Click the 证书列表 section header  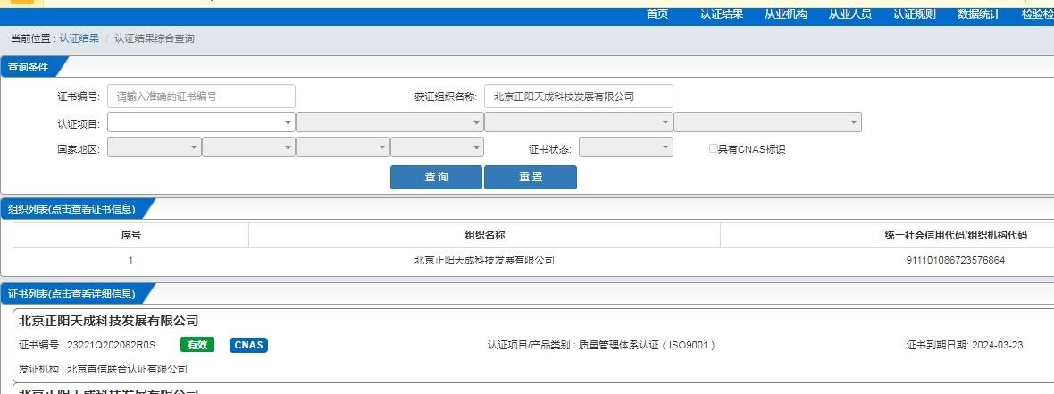[x=72, y=294]
